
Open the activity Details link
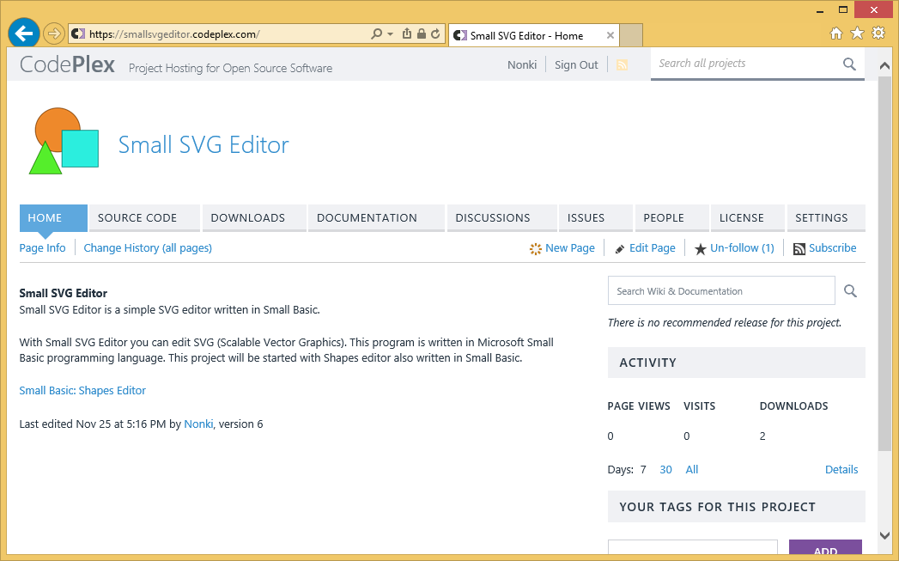click(x=841, y=470)
